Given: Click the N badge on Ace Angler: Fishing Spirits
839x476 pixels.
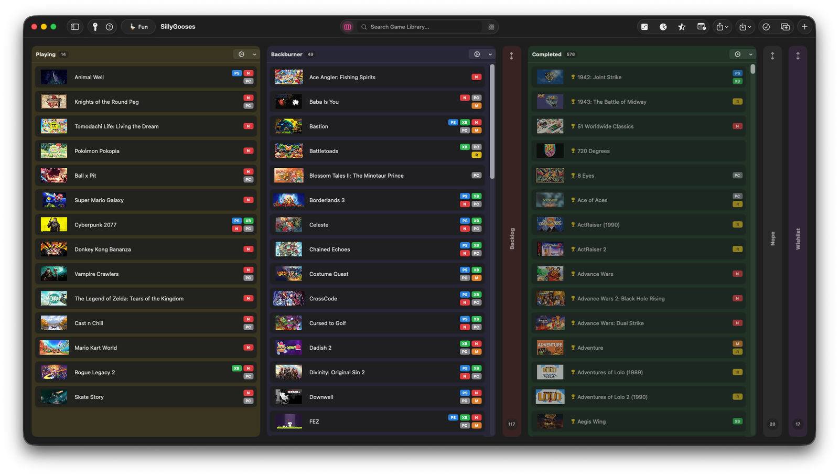Looking at the screenshot, I should [x=476, y=77].
